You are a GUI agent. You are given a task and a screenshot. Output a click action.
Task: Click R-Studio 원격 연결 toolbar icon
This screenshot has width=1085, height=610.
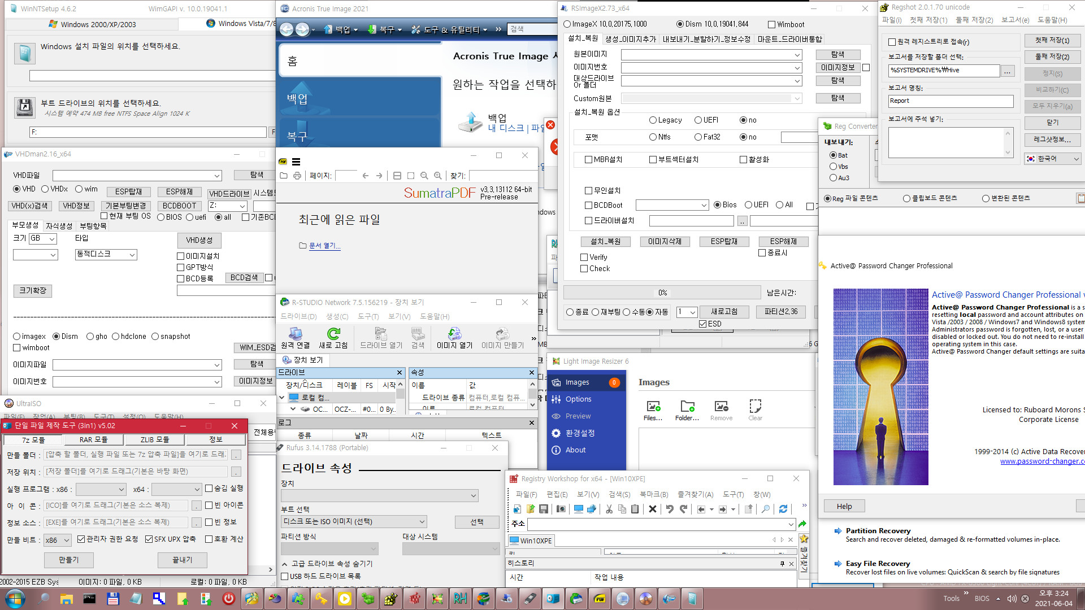(x=295, y=338)
